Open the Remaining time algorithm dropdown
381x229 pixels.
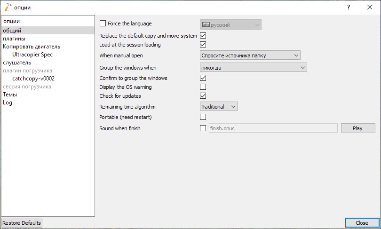coord(219,107)
